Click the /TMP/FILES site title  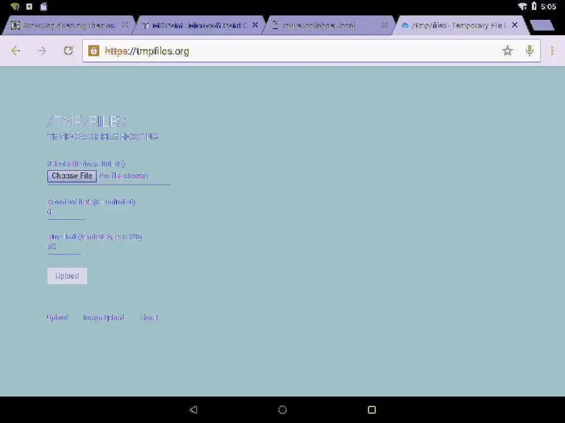[87, 122]
